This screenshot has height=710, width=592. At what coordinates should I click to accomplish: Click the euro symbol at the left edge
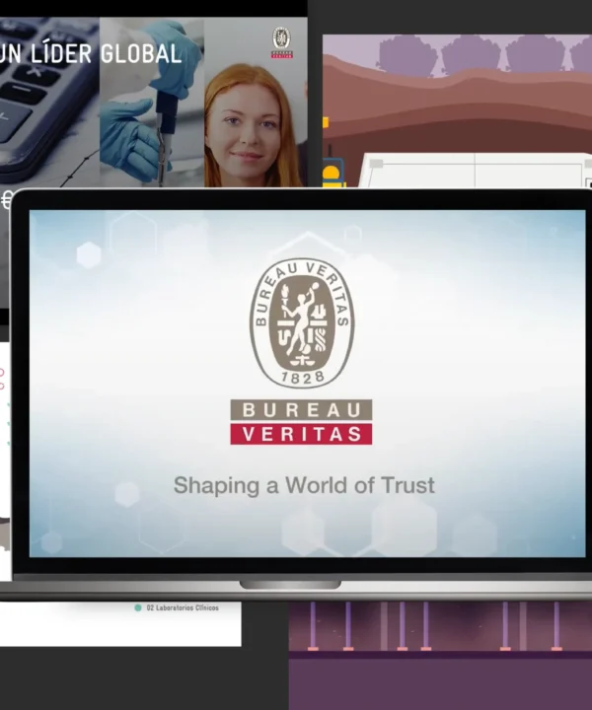pos(6,200)
